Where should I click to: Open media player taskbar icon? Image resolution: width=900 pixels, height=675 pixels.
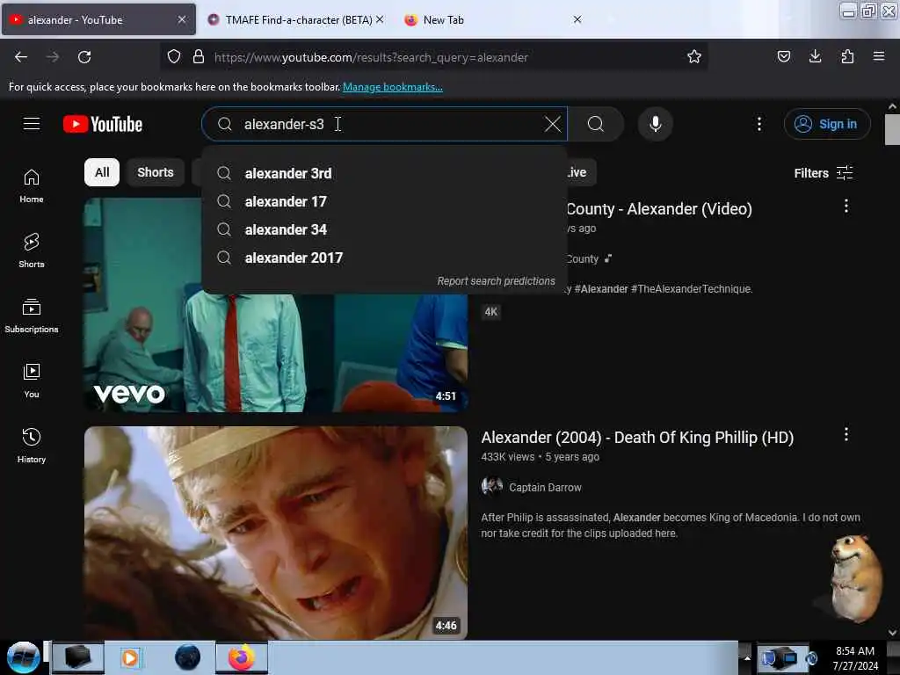pyautogui.click(x=130, y=657)
